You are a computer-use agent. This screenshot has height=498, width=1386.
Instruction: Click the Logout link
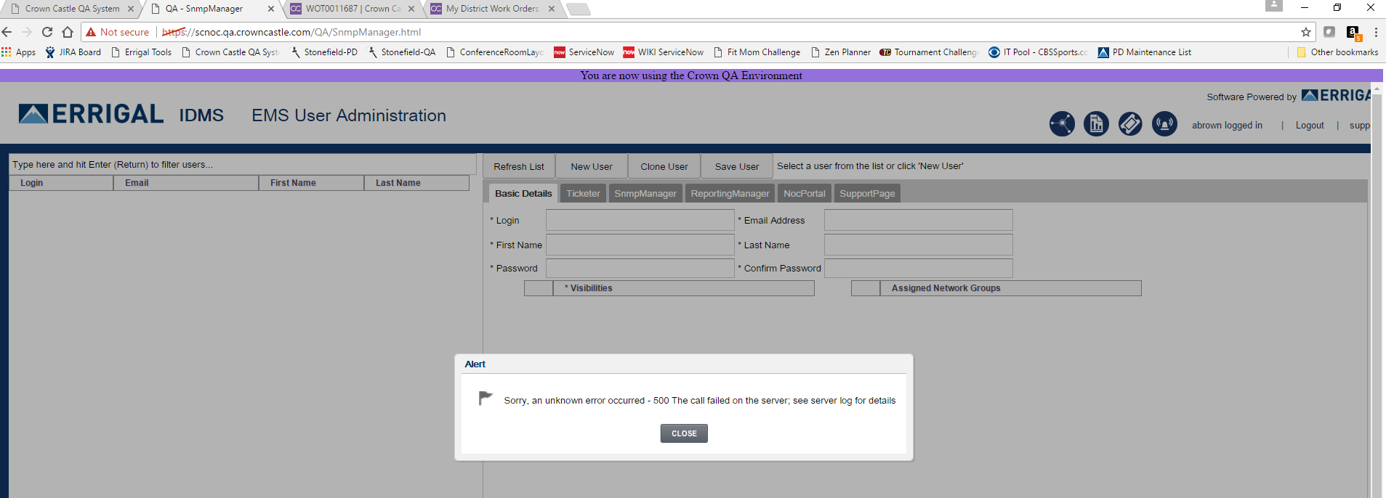(1310, 126)
